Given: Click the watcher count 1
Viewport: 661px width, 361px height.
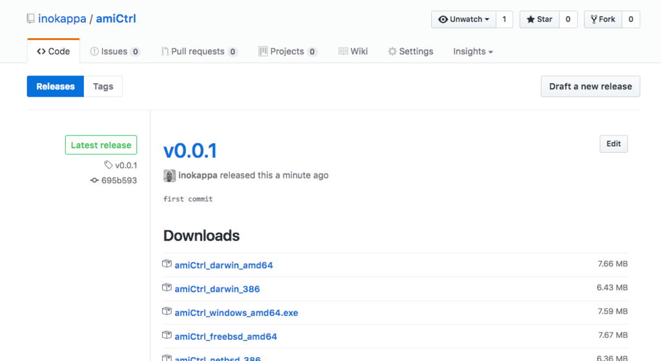Looking at the screenshot, I should tap(504, 19).
